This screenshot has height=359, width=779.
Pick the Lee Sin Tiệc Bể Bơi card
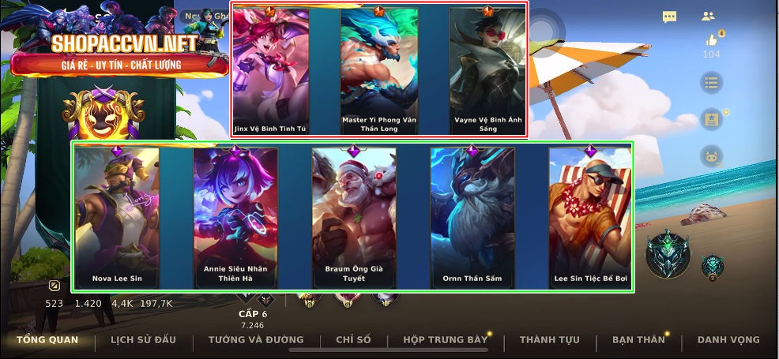(591, 218)
